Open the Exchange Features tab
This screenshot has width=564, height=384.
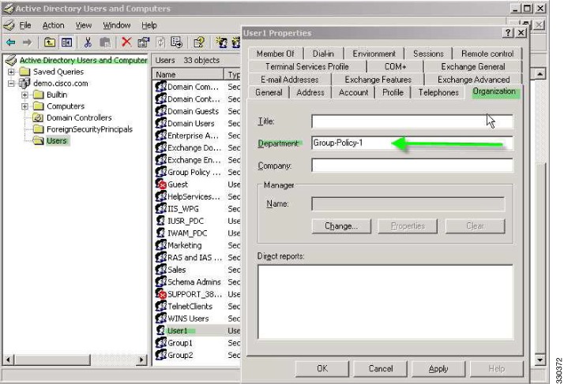(x=378, y=80)
